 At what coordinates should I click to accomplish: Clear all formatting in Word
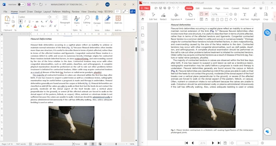point(51,21)
